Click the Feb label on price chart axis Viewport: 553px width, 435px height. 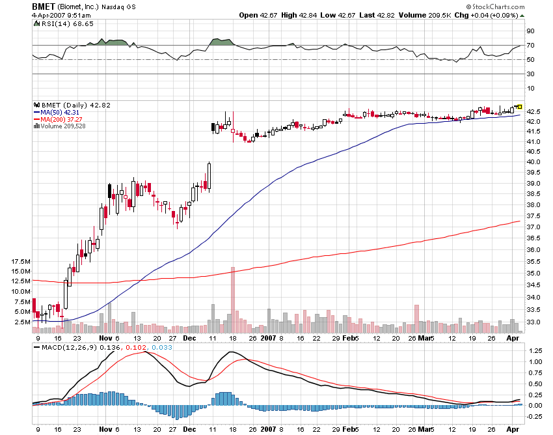(349, 338)
